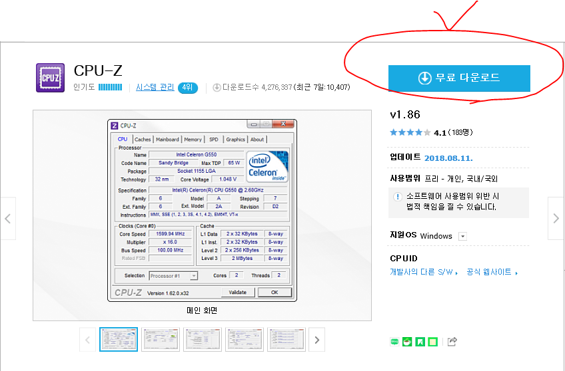This screenshot has width=565, height=371.
Task: Select the first highlighted screenshot thumbnail
Action: pyautogui.click(x=119, y=339)
